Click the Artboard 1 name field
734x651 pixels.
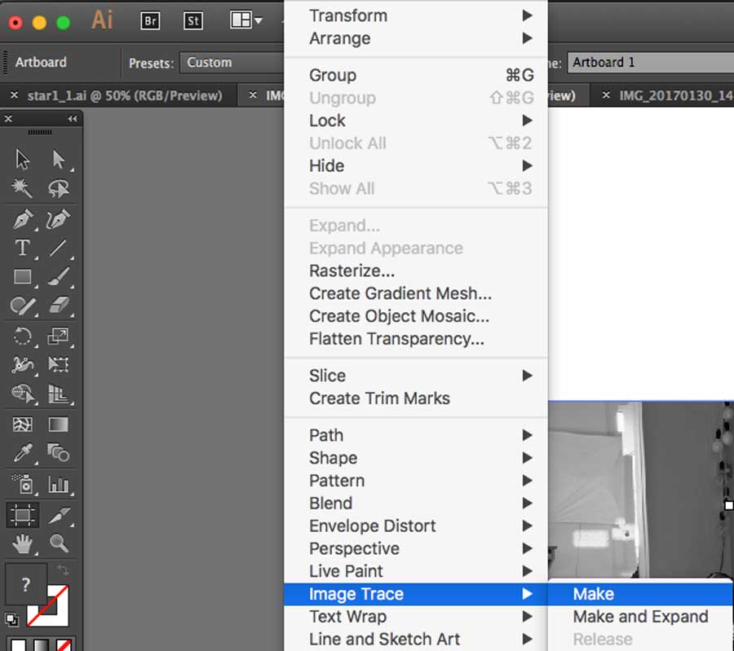point(648,63)
